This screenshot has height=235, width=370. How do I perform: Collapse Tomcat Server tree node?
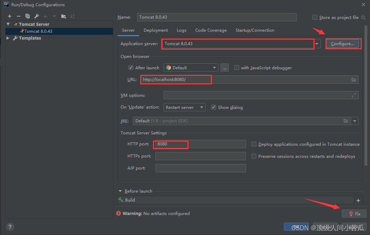point(8,24)
